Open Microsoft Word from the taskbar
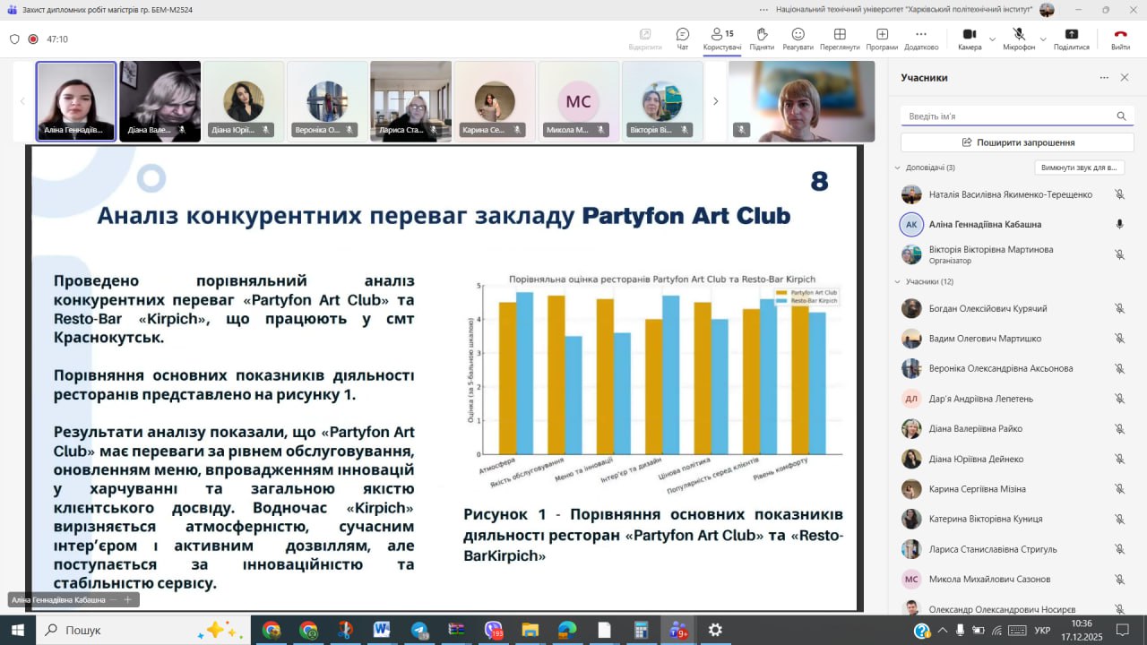This screenshot has width=1147, height=645. (382, 630)
